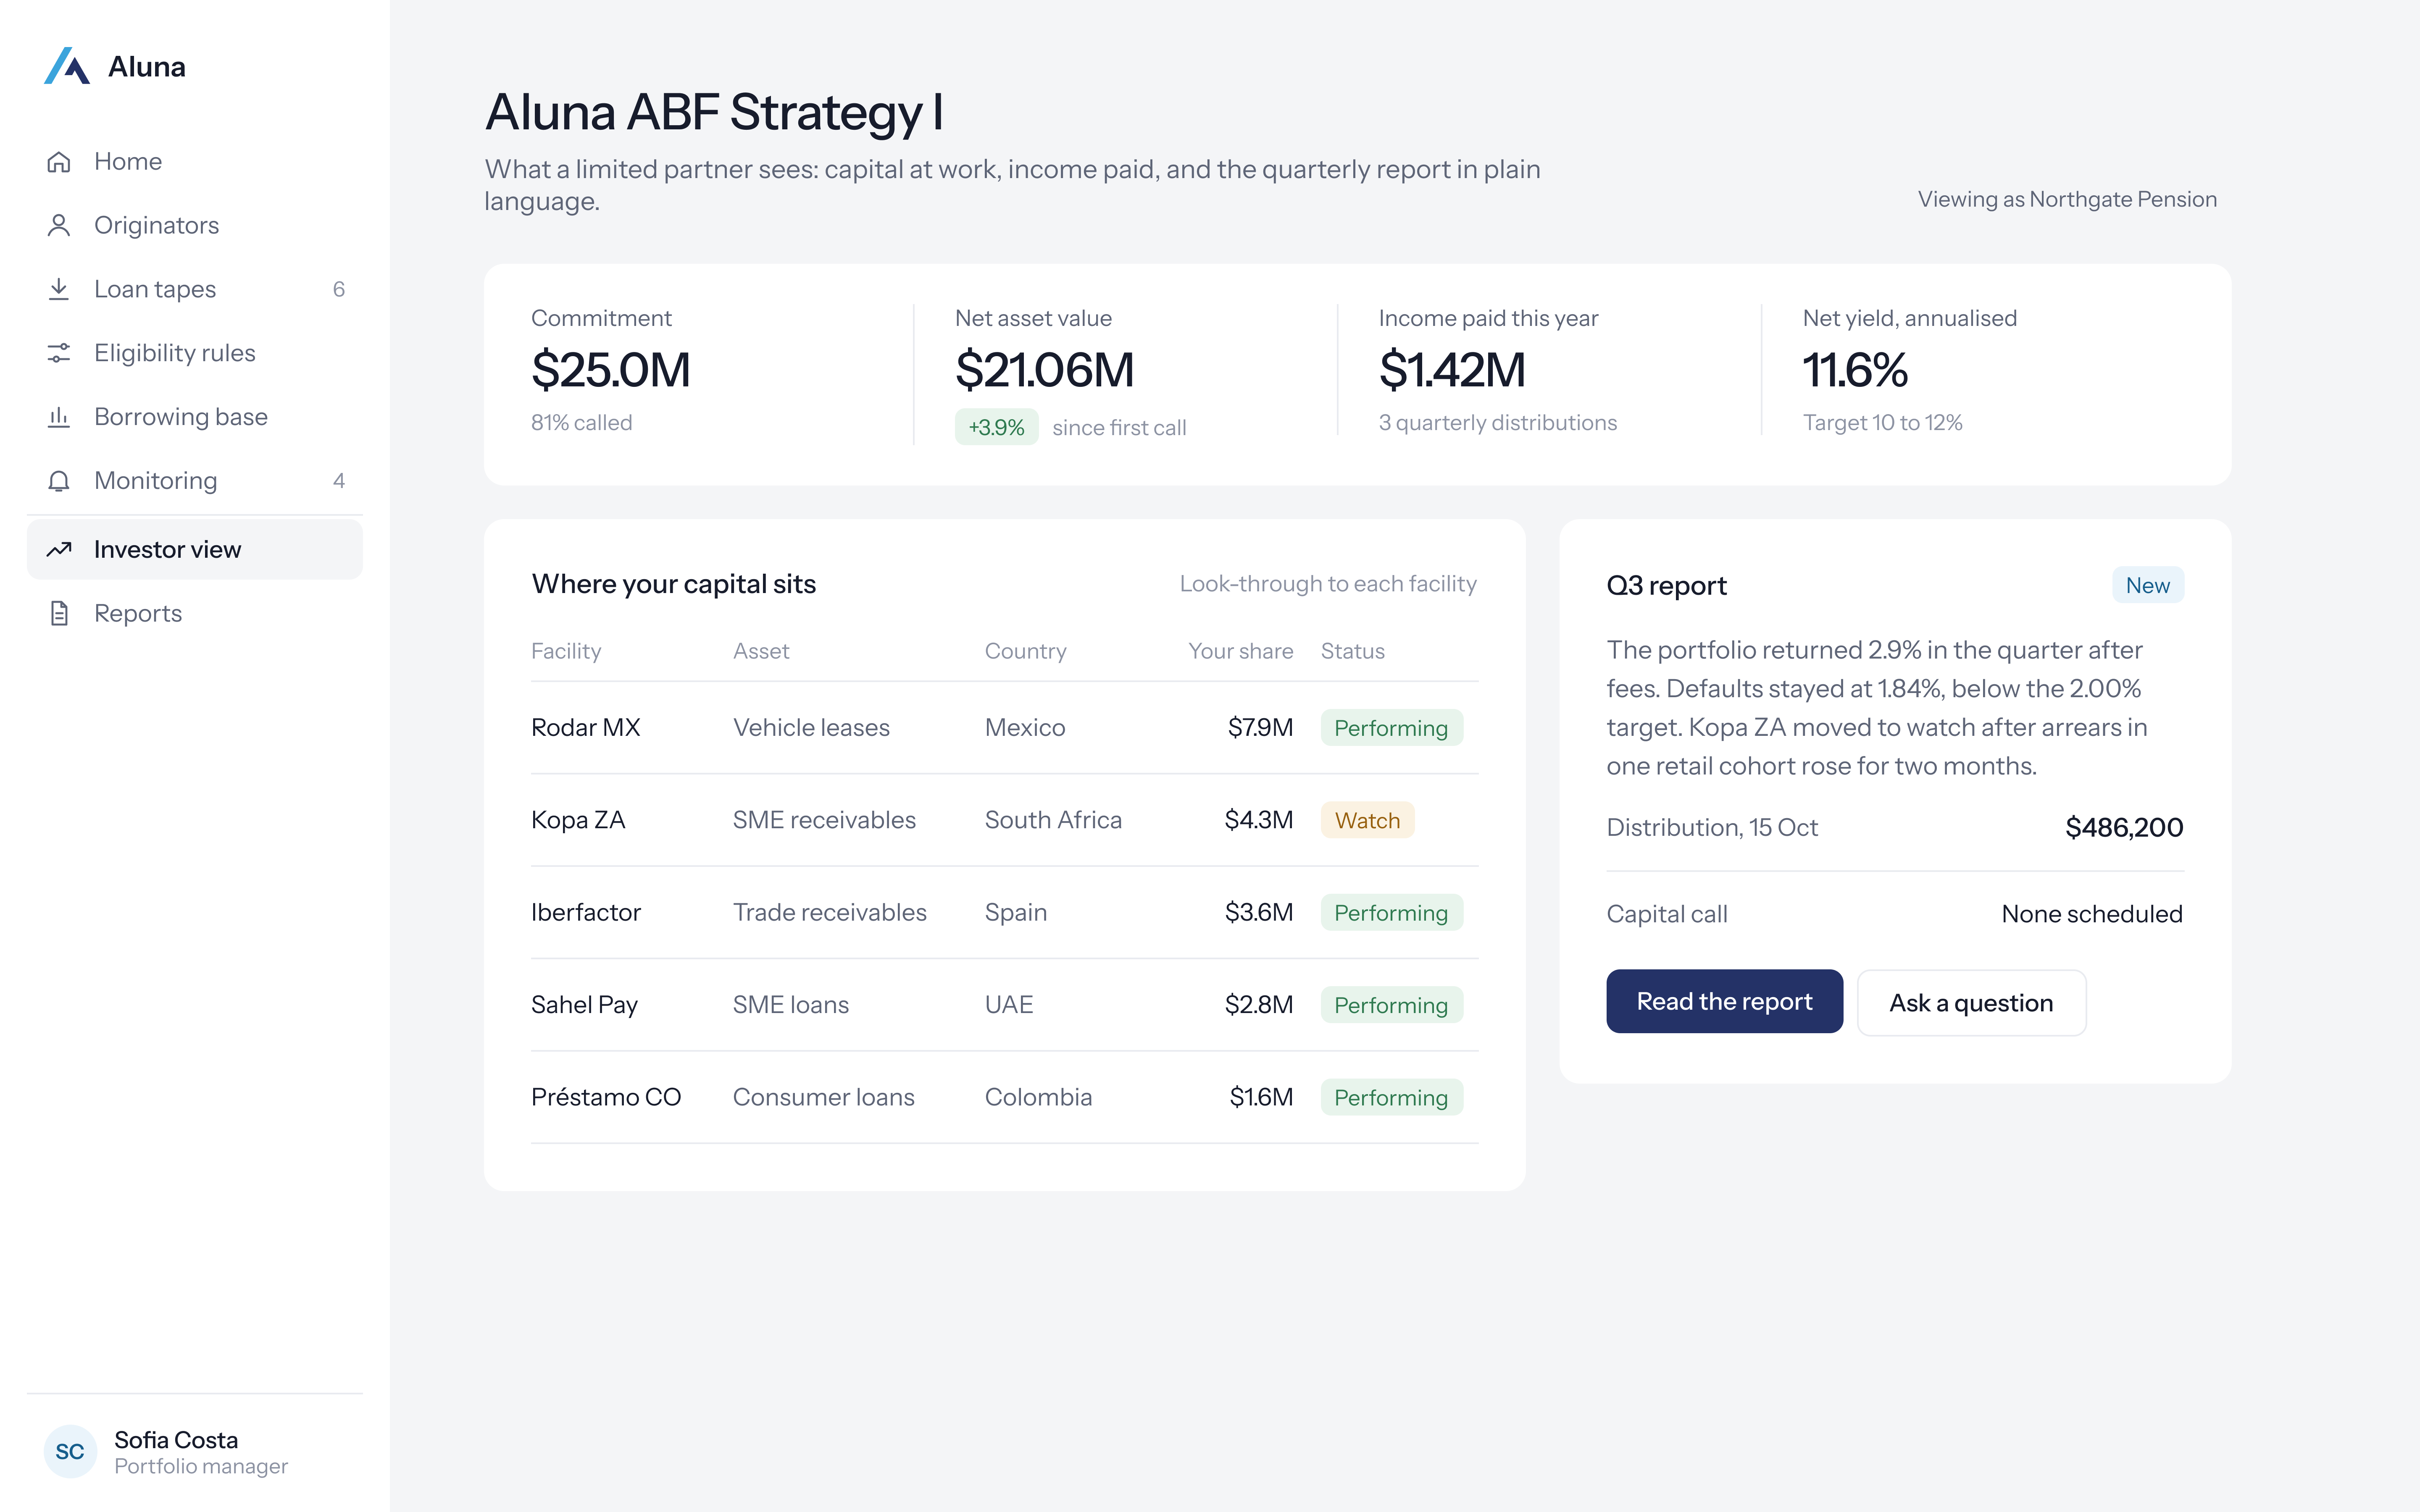
Task: Click the Look-through to each facility text
Action: (x=1328, y=584)
